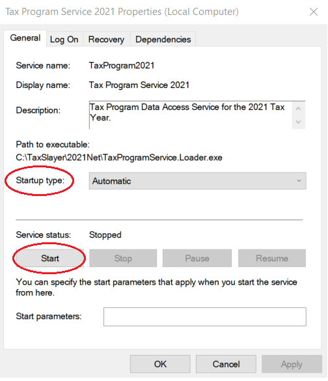This screenshot has width=328, height=381.
Task: Click the Pause service button
Action: coord(197,258)
